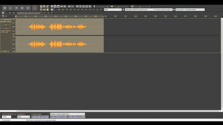Viewport: 223px width, 125px height.
Task: Open the audio track name dropdown menu
Action: 7,19
